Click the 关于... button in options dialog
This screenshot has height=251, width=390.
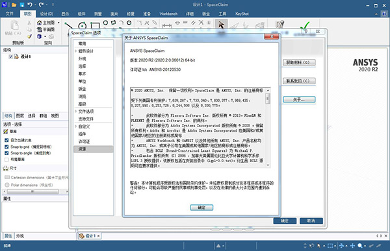[x=299, y=99]
